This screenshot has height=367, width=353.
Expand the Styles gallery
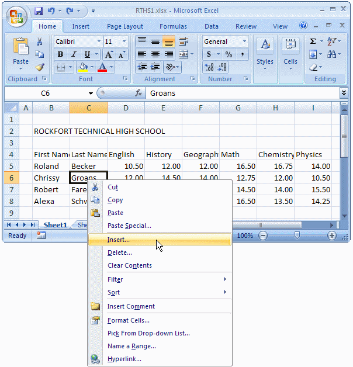265,58
